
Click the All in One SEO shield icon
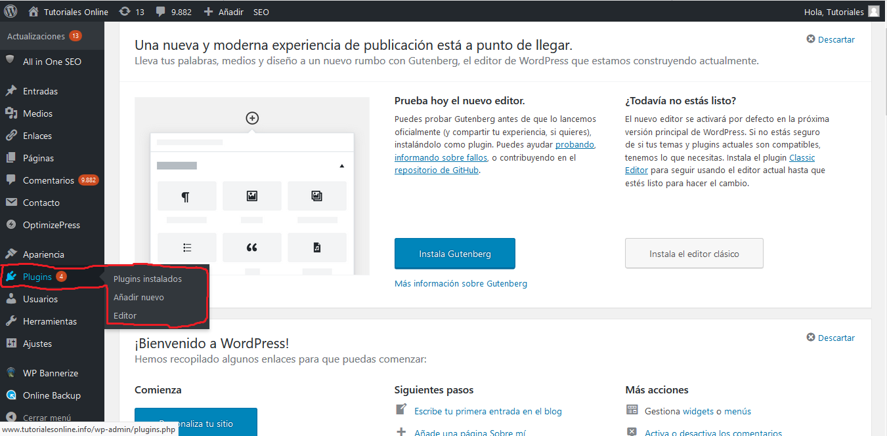(x=11, y=60)
